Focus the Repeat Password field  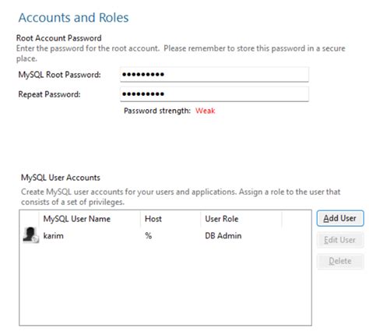214,94
